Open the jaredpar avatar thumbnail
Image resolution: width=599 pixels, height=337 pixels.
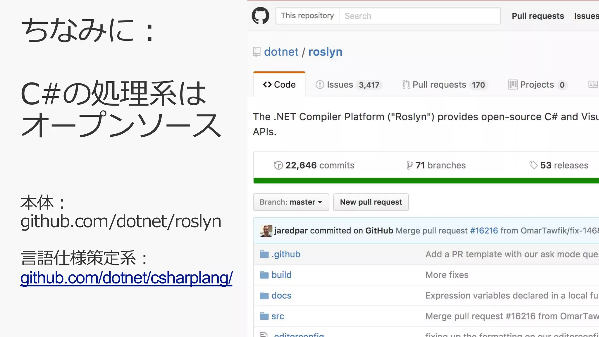pos(266,231)
